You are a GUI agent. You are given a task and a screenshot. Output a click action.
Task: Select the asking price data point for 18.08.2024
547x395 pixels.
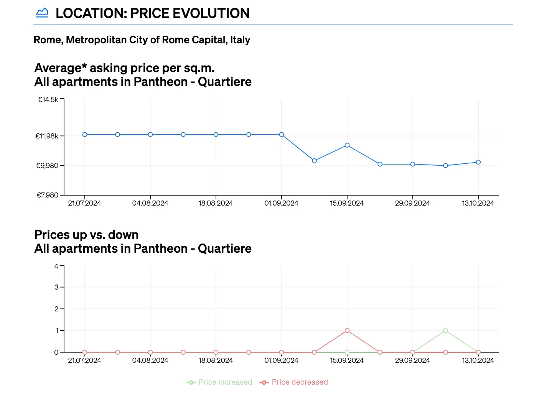tap(216, 135)
